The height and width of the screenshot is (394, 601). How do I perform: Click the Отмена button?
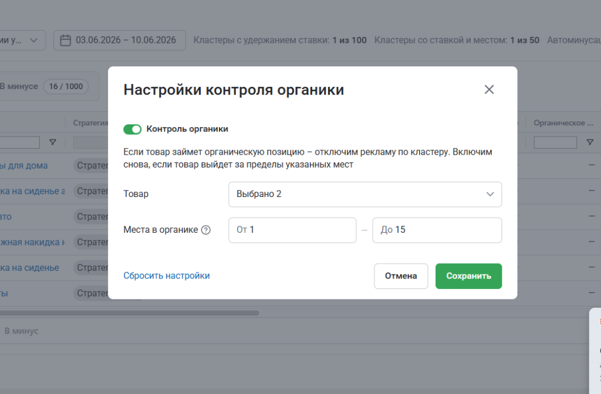click(x=401, y=276)
